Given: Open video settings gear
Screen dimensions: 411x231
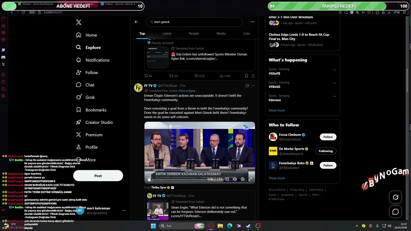Looking at the screenshot, I should click(242, 179).
